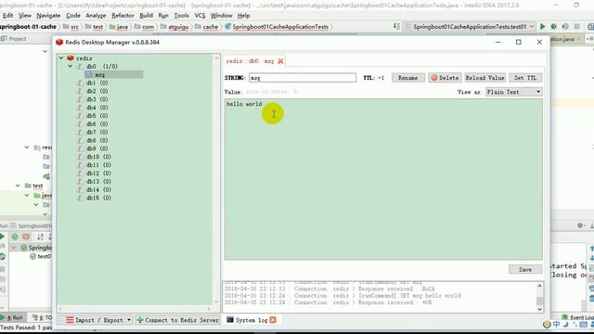
Task: Close the System log tab
Action: [x=273, y=320]
